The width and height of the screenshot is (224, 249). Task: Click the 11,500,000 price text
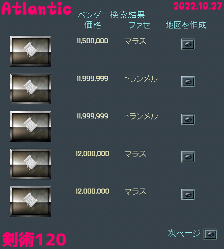92,41
